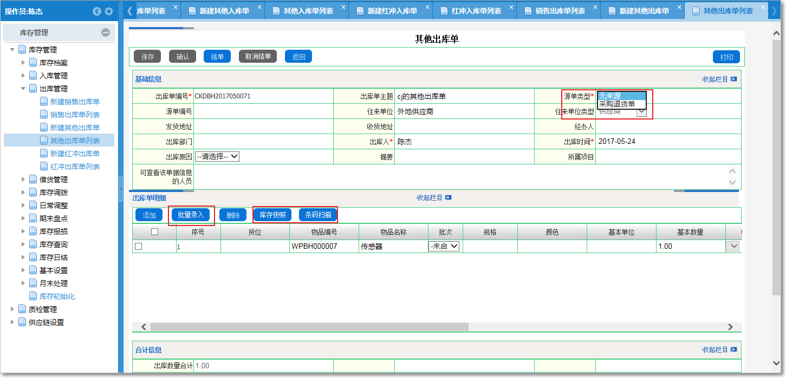This screenshot has height=378, width=786.
Task: Tick the select-all checkbox in table header
Action: [x=154, y=232]
